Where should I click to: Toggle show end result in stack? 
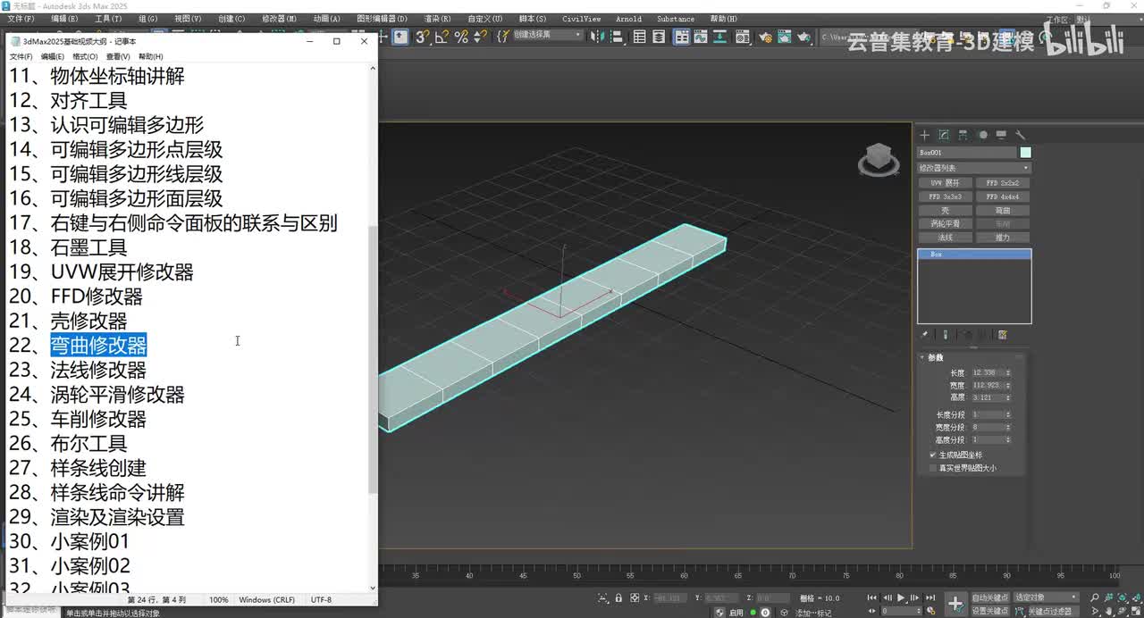[945, 335]
